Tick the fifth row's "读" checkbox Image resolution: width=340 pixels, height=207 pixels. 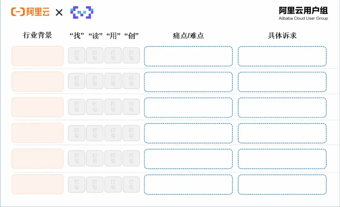click(x=95, y=158)
